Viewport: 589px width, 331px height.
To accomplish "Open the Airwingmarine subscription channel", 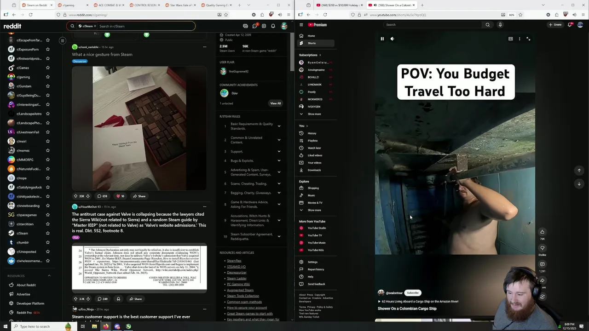I will [x=316, y=70].
